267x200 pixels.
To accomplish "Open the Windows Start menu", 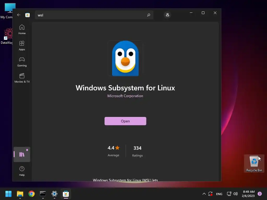I will pos(8,194).
